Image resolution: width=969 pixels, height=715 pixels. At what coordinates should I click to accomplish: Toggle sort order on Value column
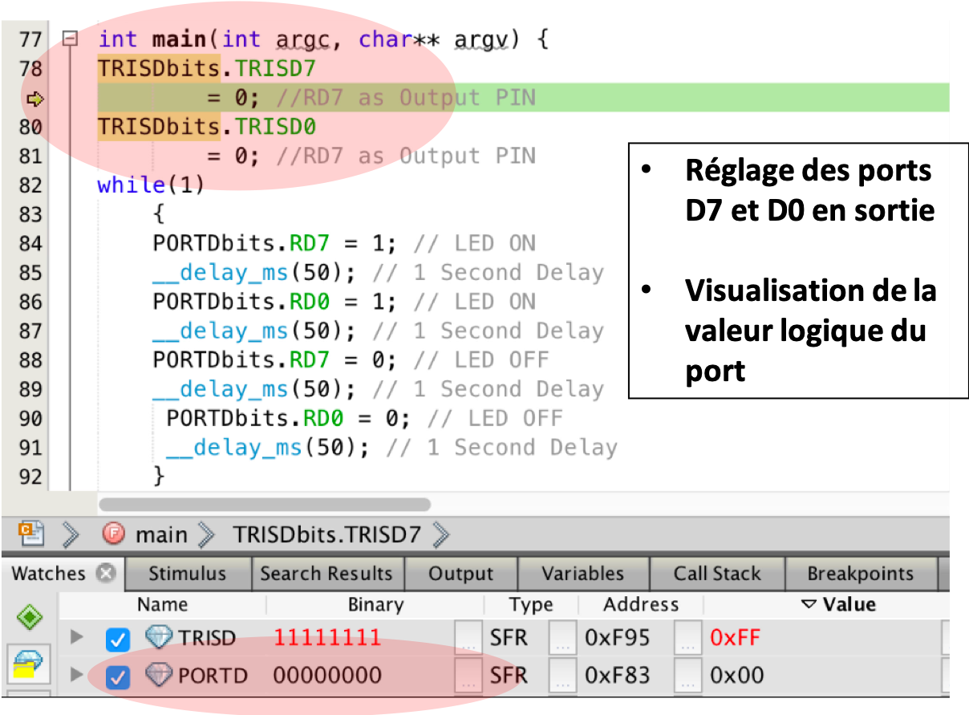(838, 604)
